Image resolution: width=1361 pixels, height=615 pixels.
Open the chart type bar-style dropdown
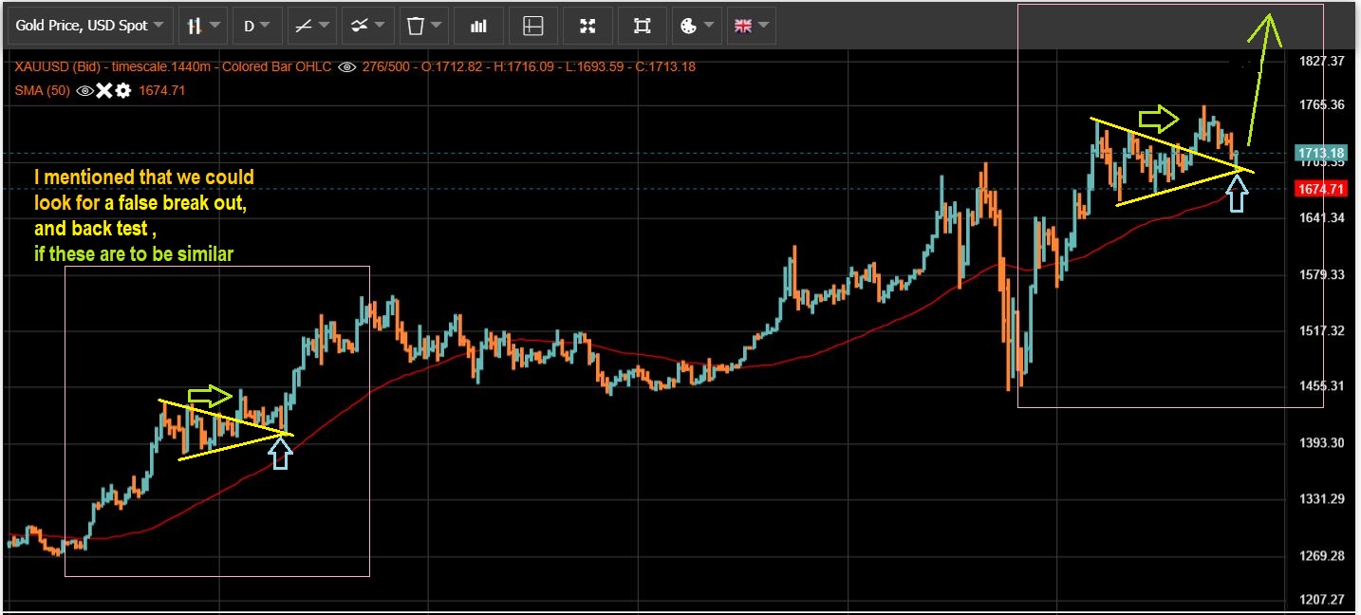[x=203, y=26]
